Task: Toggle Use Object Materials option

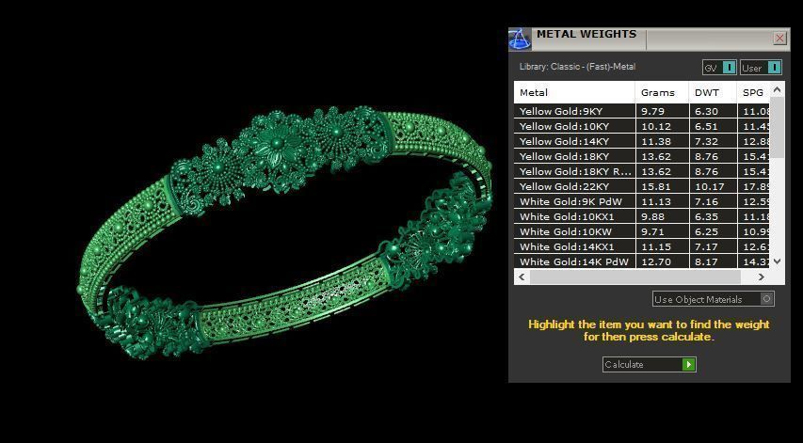Action: pyautogui.click(x=714, y=299)
